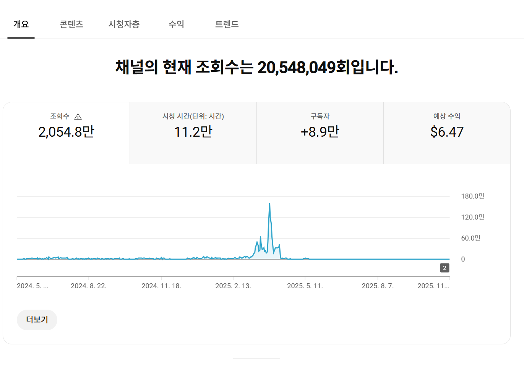
Task: Open the 시청자층 tab
Action: pos(124,24)
